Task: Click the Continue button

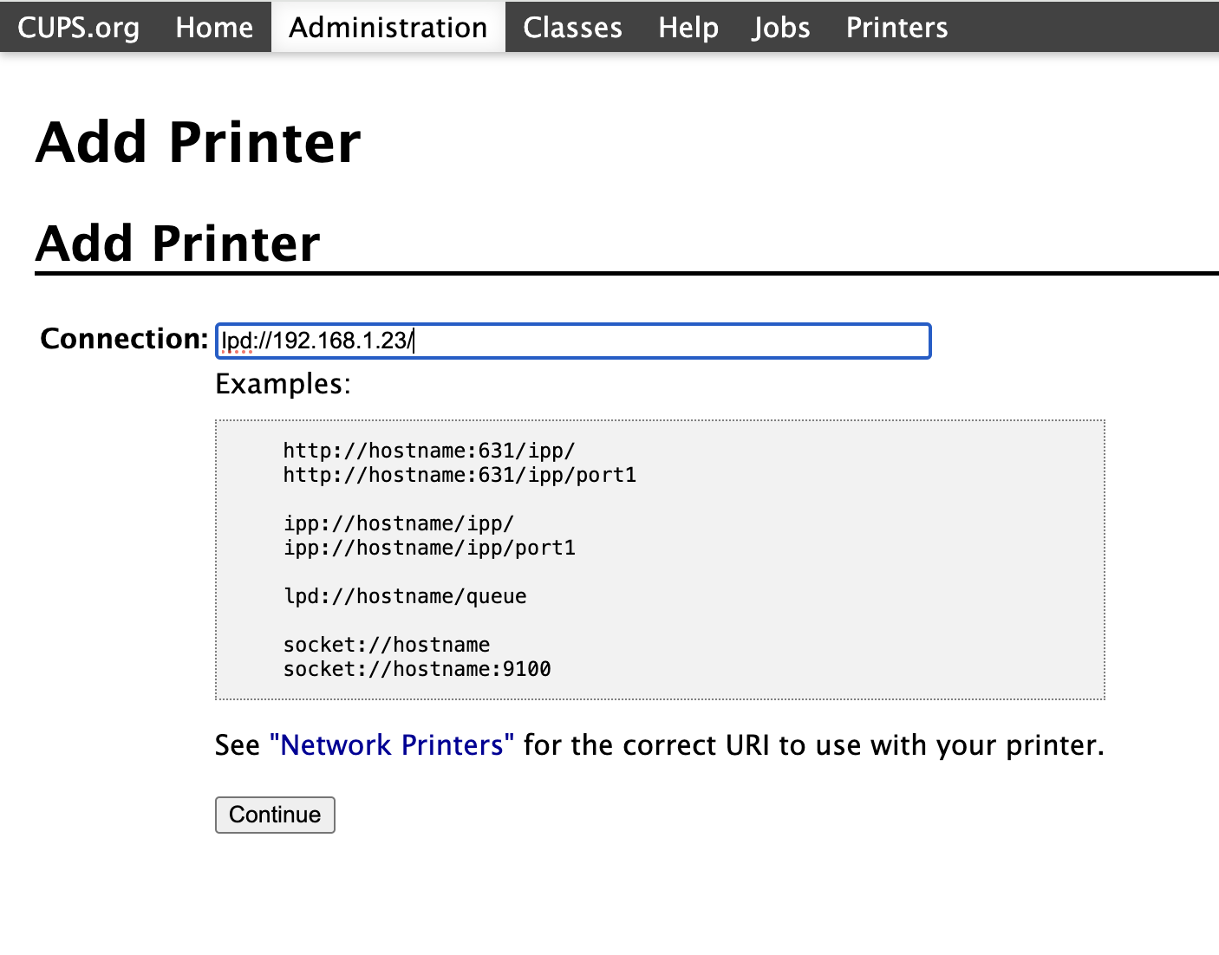Action: pos(275,815)
